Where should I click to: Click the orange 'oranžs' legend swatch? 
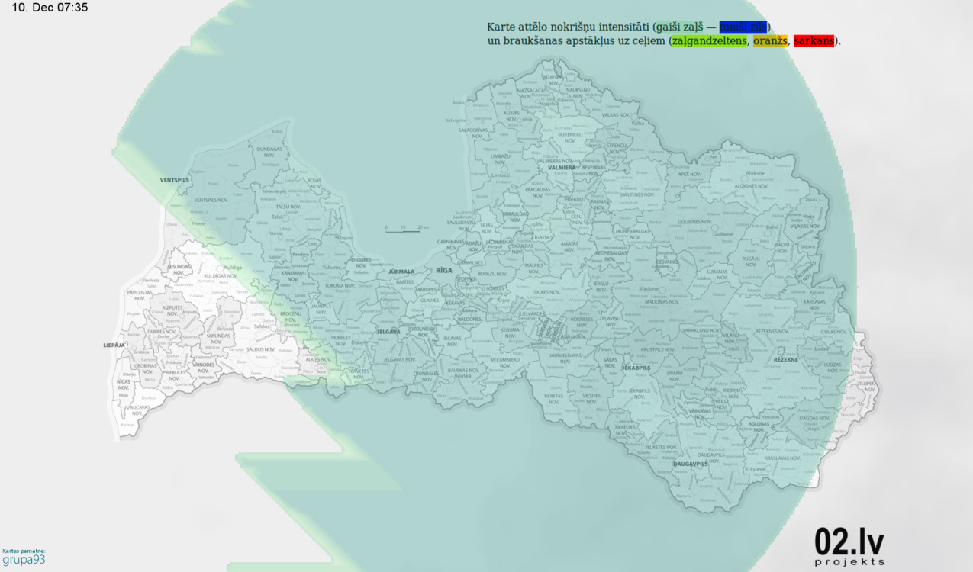click(770, 41)
